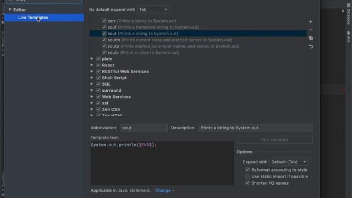Click the settings search field
The height and width of the screenshot is (198, 352).
coord(44,1)
